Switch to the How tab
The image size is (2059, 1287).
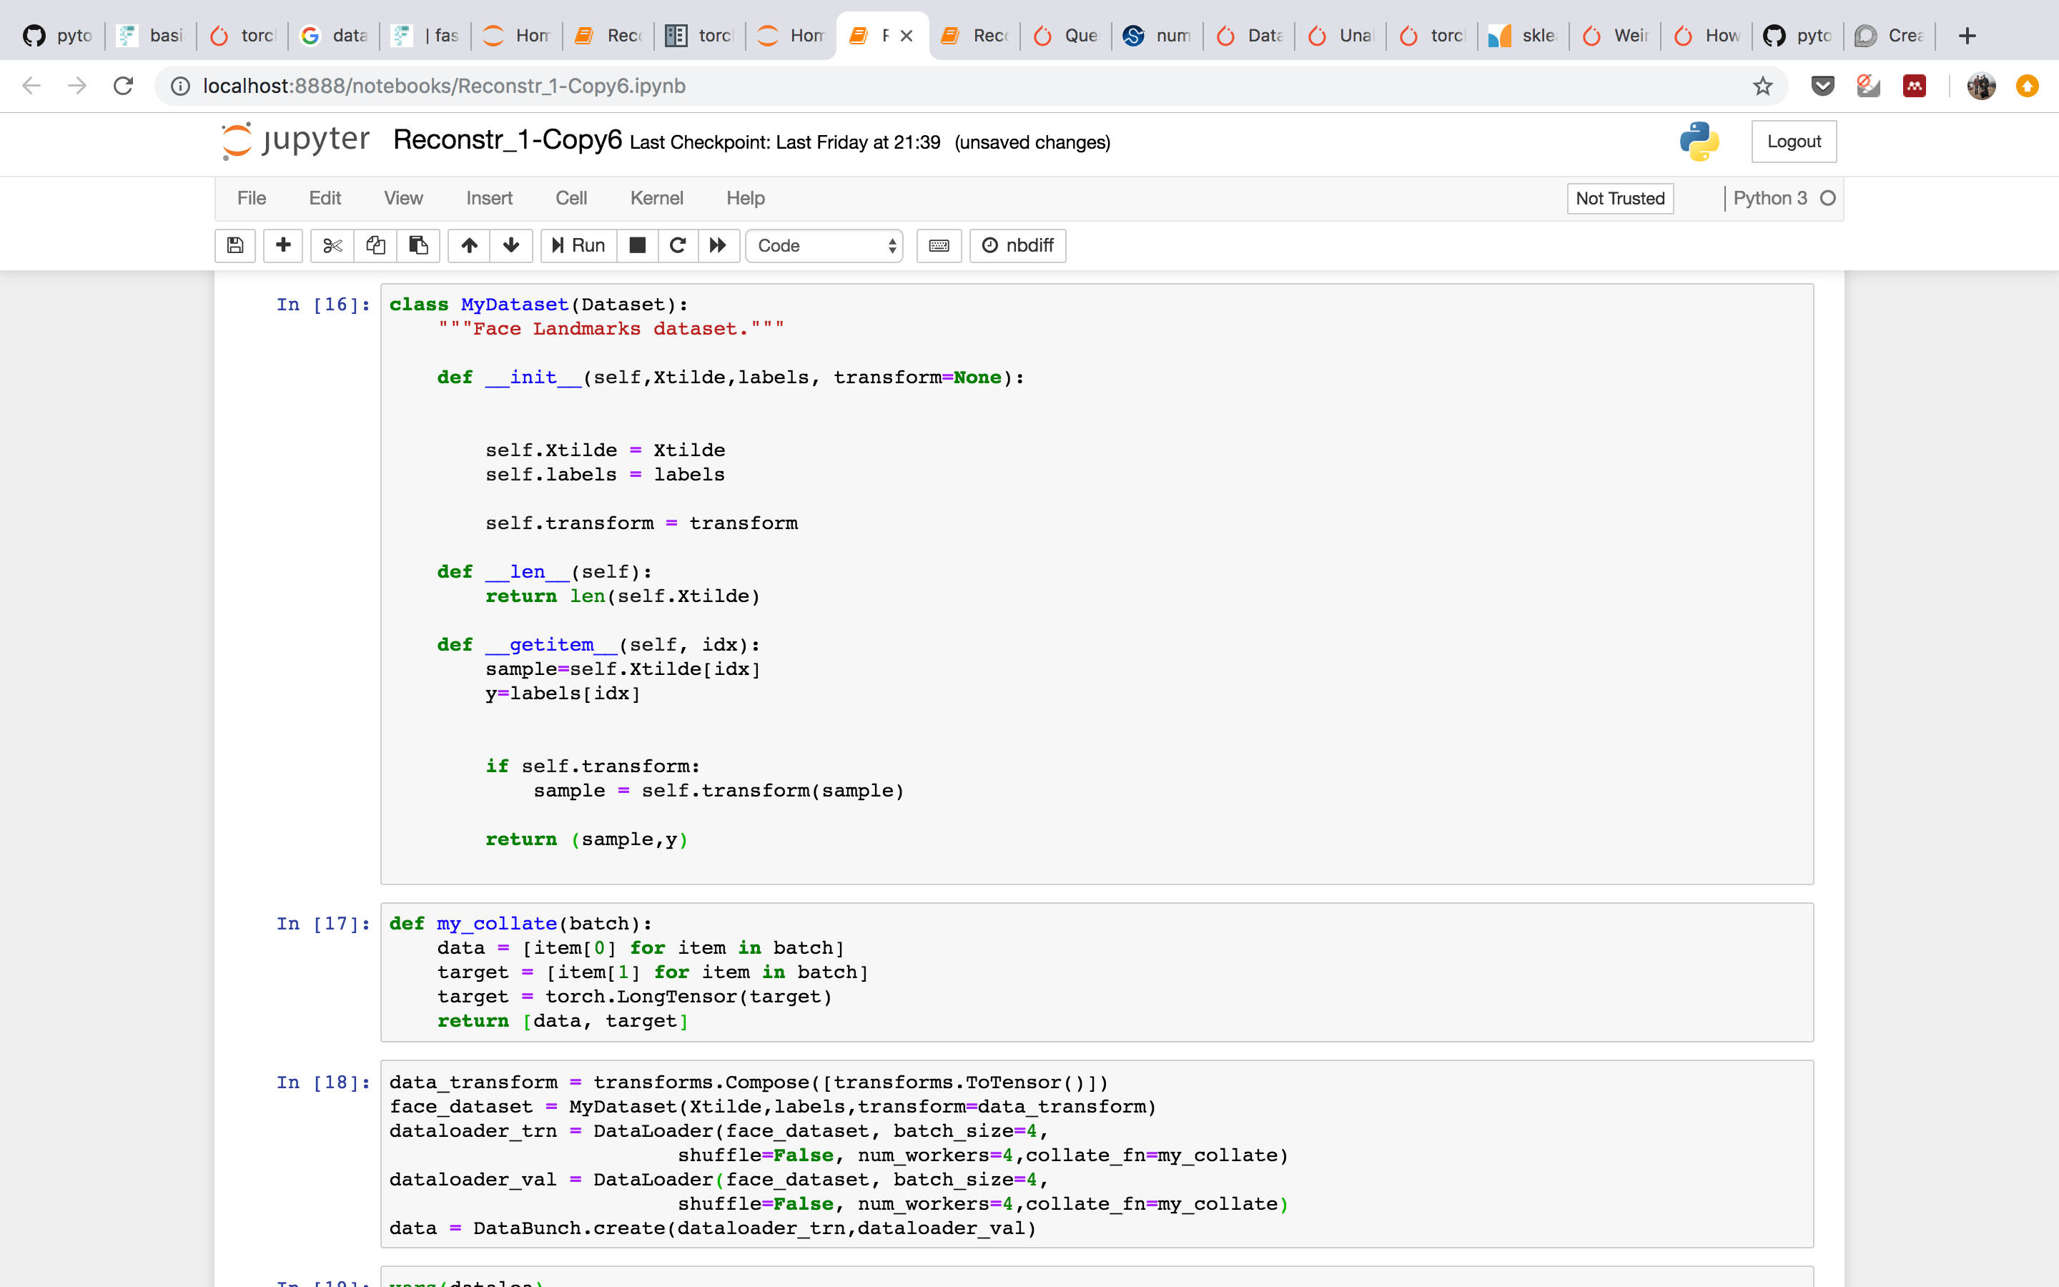1706,36
